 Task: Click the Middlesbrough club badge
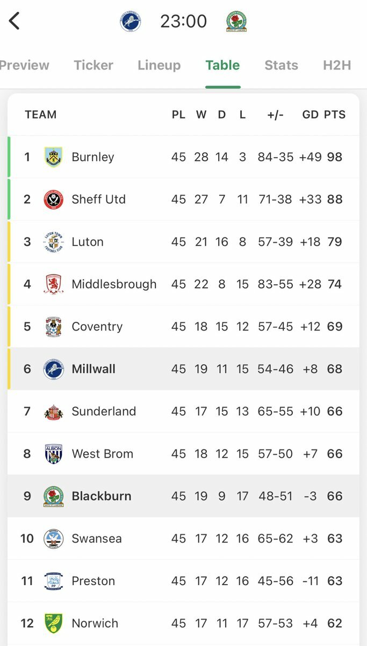click(54, 284)
